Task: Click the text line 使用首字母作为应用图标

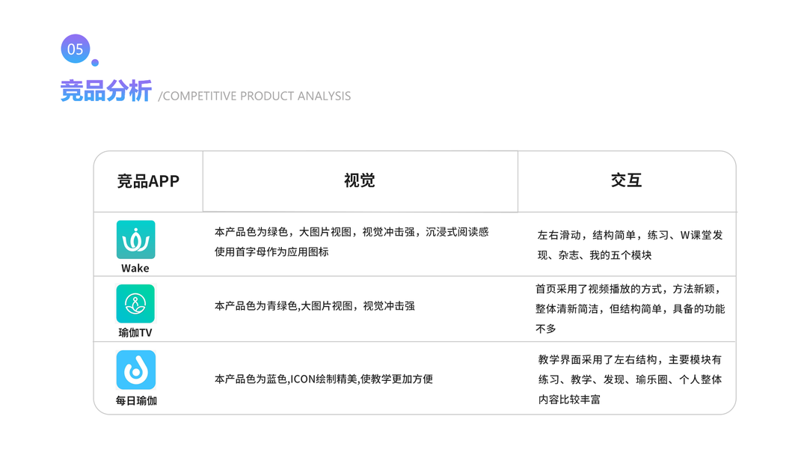Action: (x=271, y=251)
